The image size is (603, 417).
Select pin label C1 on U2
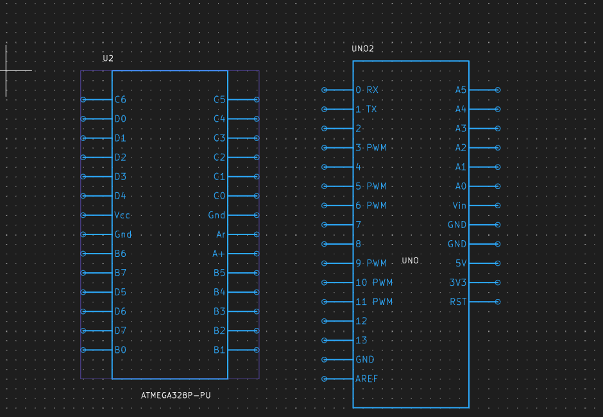click(219, 177)
